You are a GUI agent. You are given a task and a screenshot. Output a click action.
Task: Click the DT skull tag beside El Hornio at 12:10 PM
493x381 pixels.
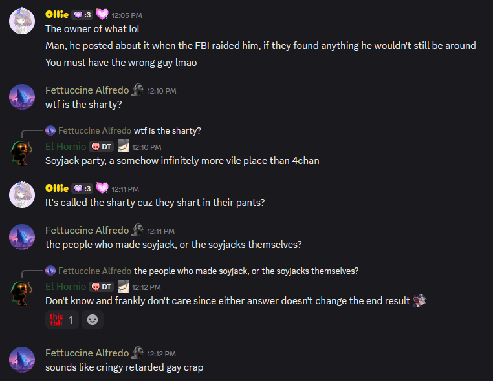pyautogui.click(x=102, y=147)
